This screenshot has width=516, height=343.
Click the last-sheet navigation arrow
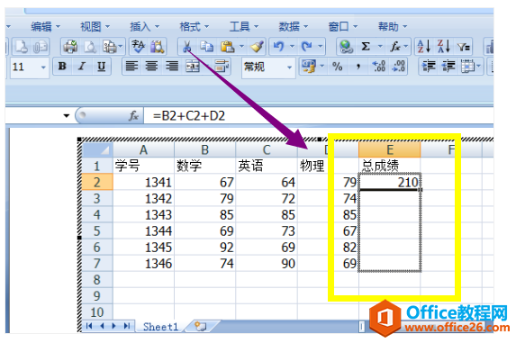pyautogui.click(x=127, y=326)
